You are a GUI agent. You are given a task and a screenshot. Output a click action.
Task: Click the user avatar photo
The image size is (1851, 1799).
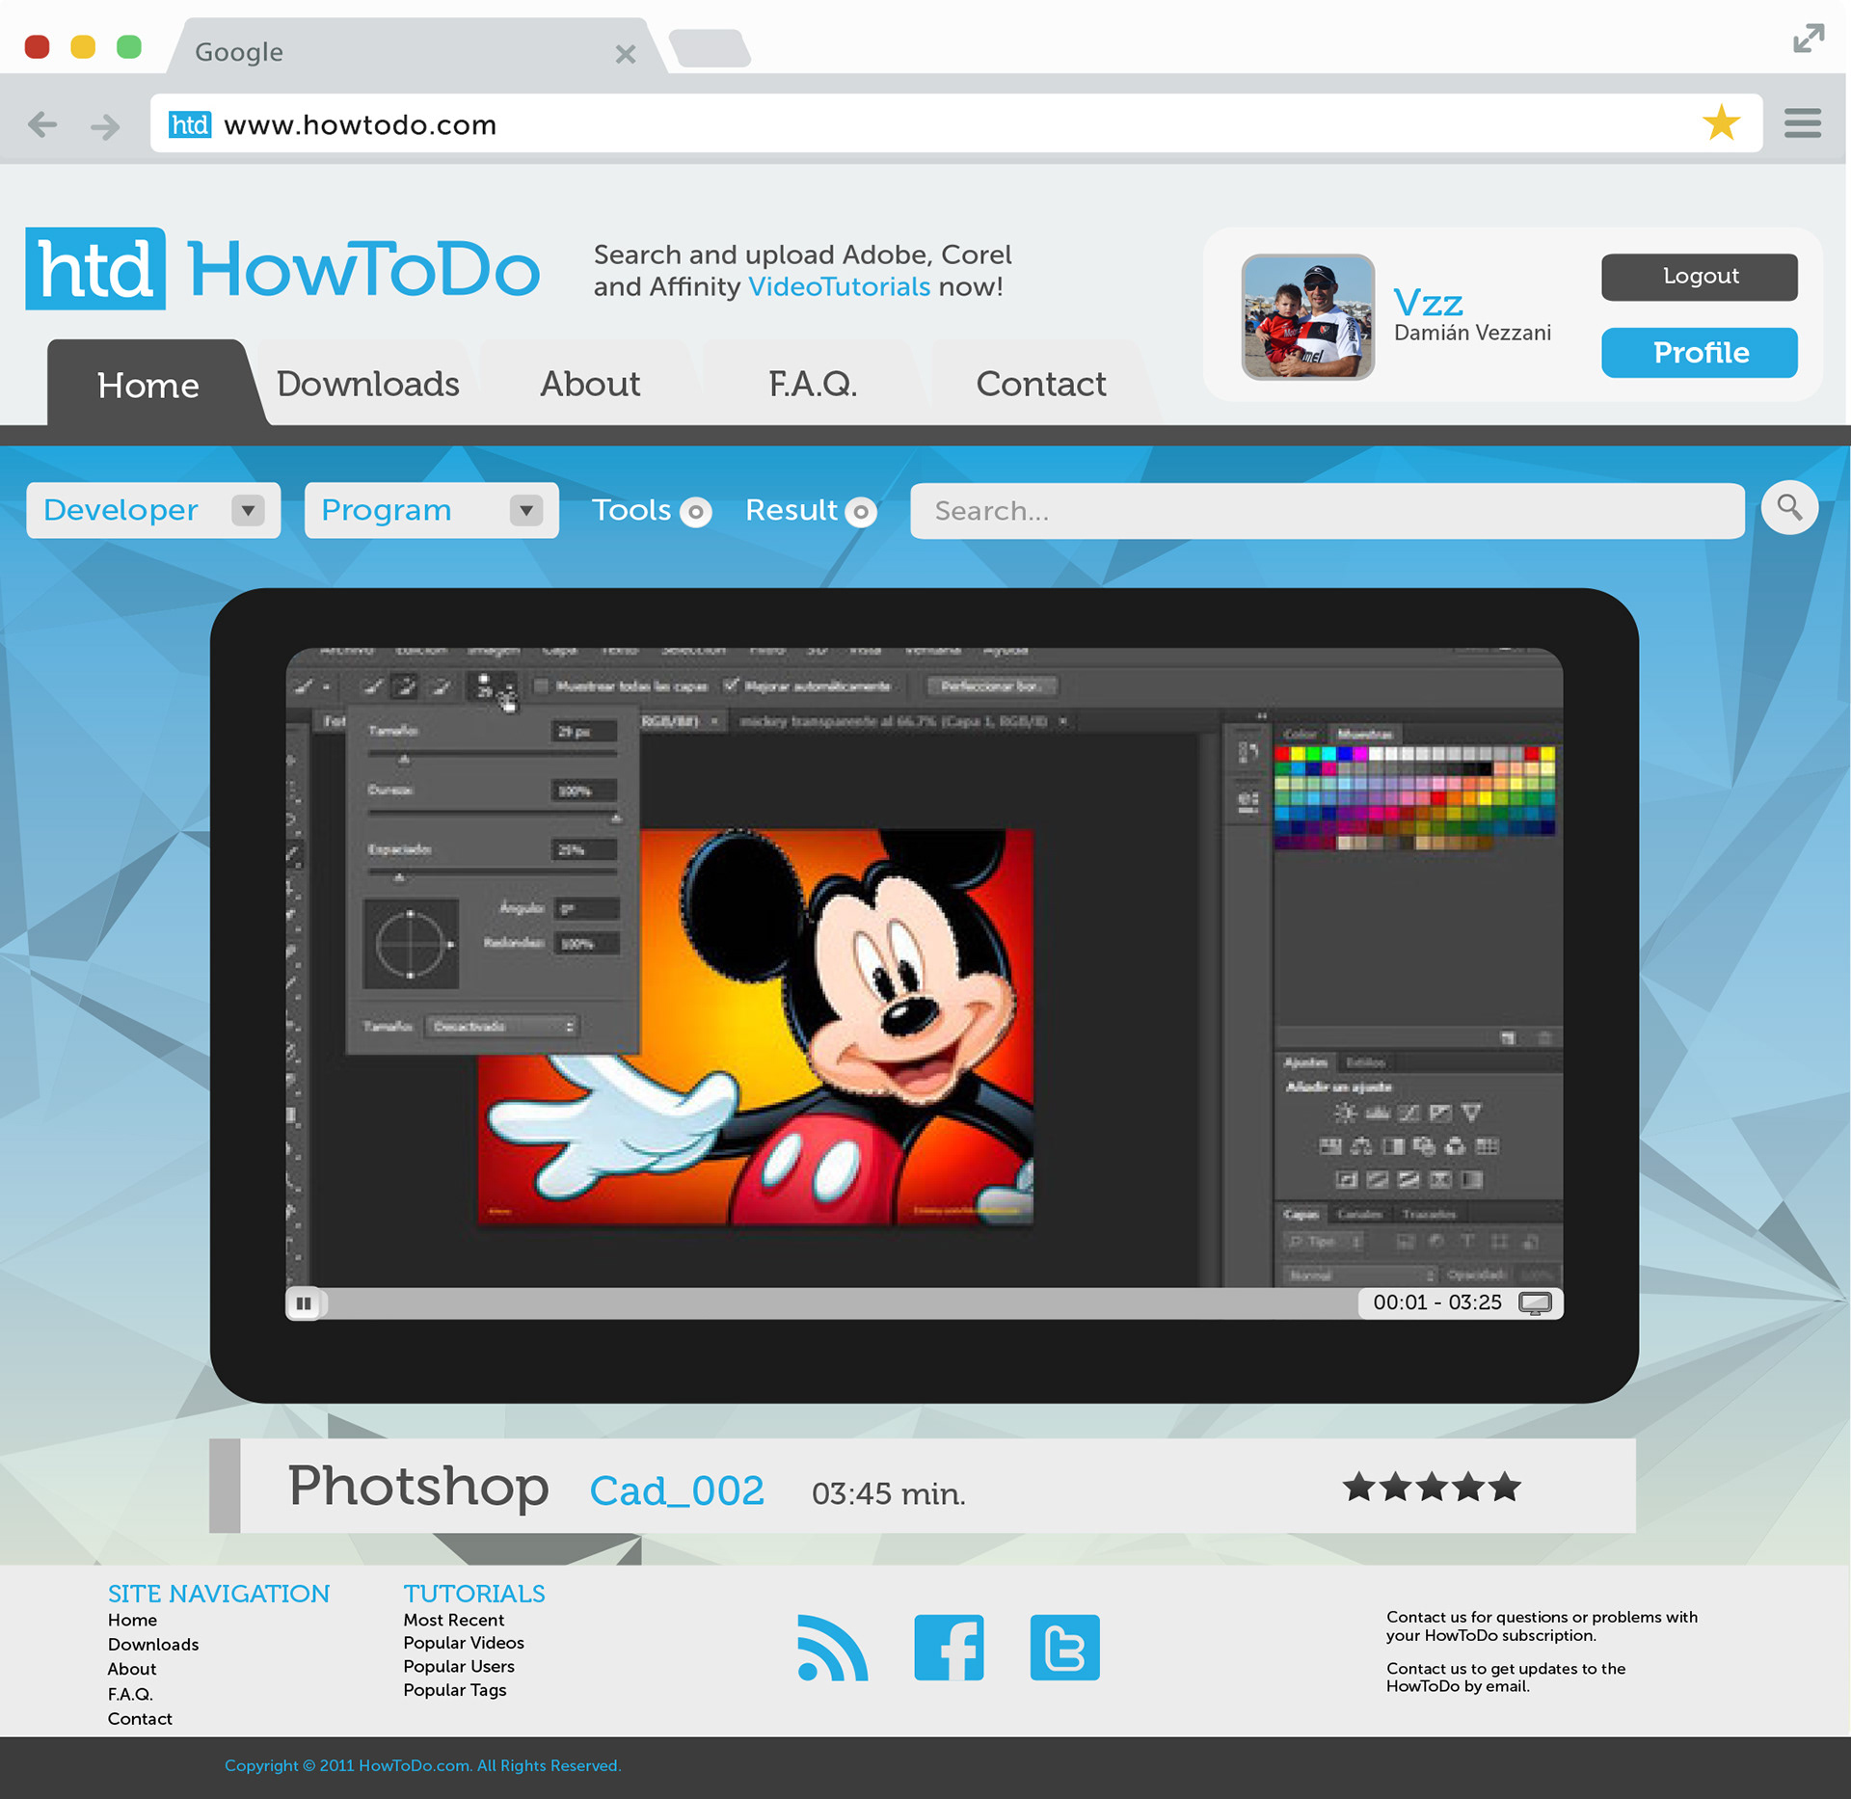point(1307,316)
